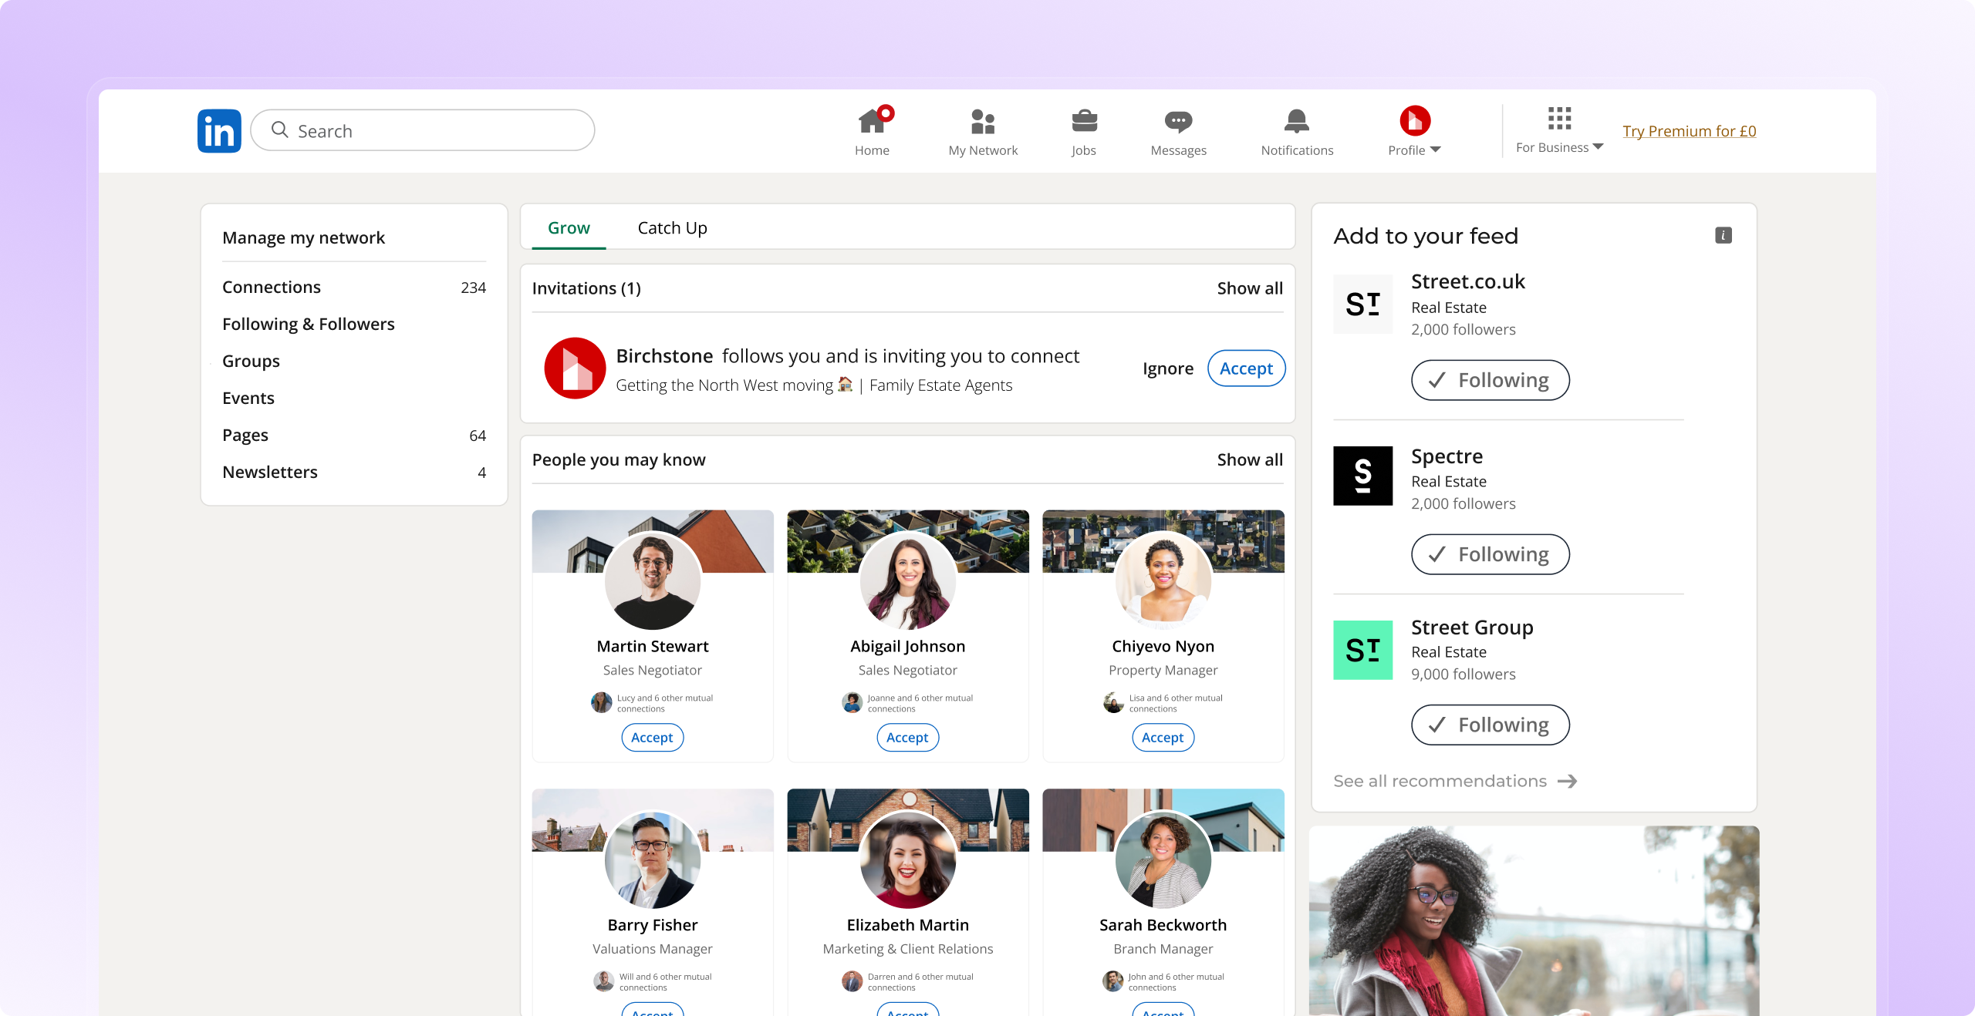Click the Street.co.uk company name

[x=1468, y=281]
